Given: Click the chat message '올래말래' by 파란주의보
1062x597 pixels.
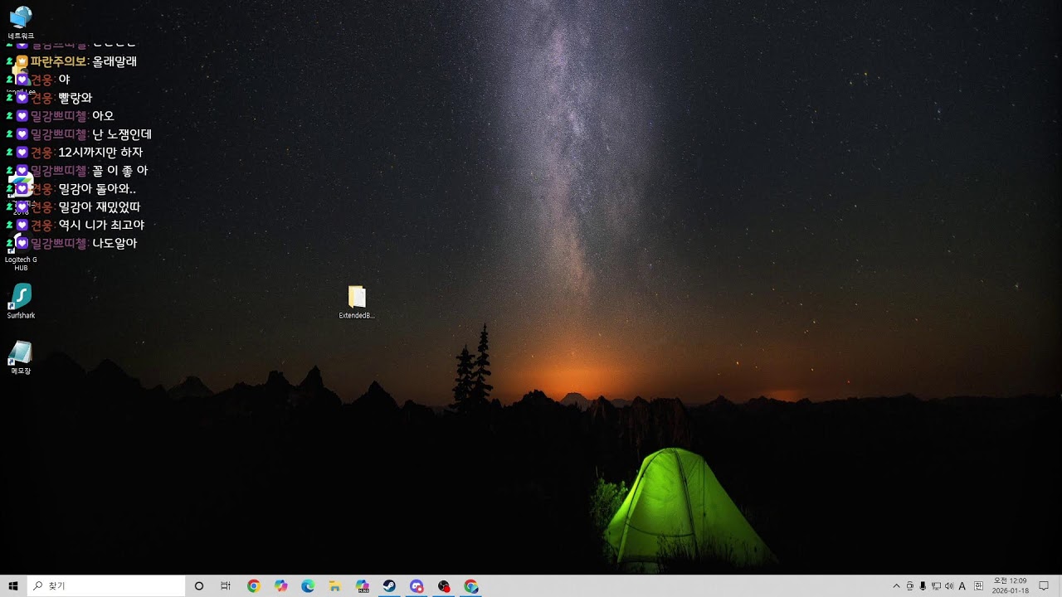Looking at the screenshot, I should point(114,61).
